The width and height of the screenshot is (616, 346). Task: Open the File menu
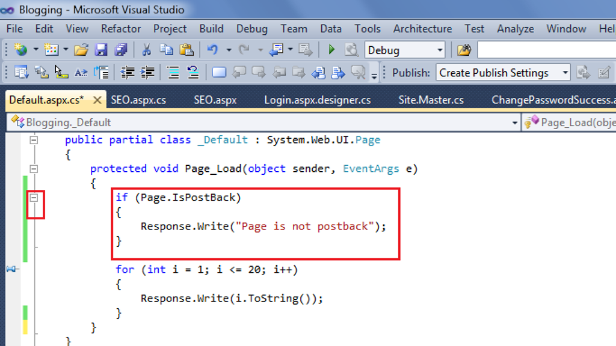coord(14,29)
